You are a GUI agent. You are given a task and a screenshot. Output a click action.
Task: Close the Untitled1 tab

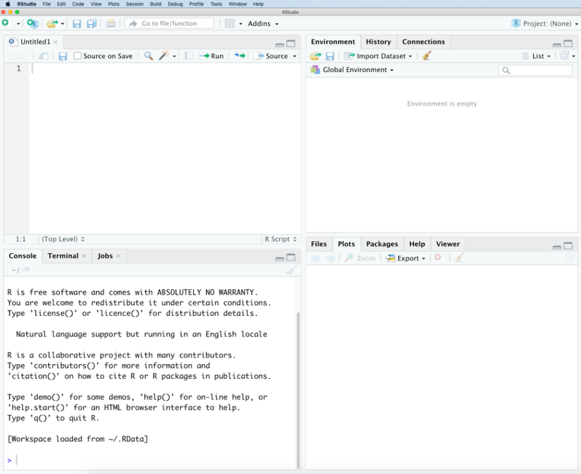point(55,42)
